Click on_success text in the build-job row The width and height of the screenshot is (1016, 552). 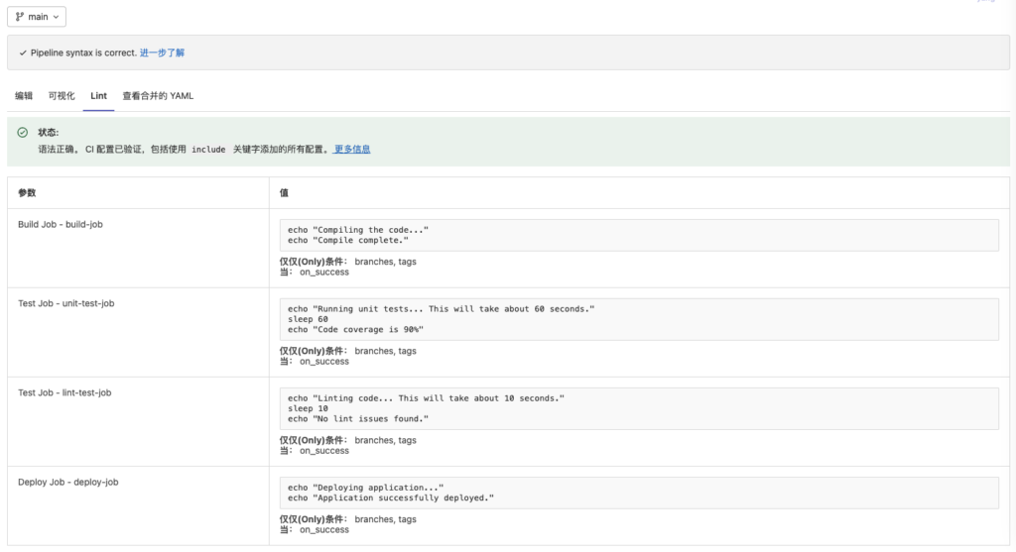[x=324, y=273]
